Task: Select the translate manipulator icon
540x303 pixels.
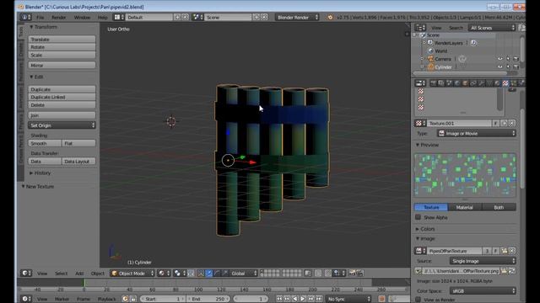Action: coord(209,273)
